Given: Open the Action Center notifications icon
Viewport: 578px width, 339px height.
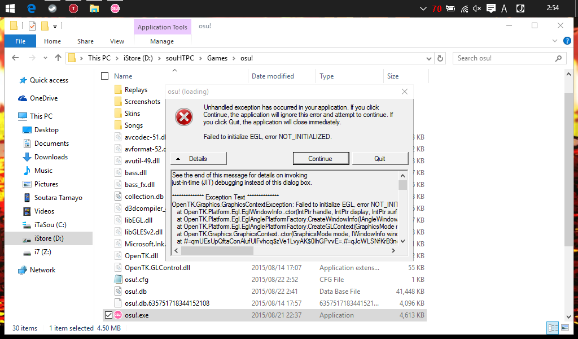Looking at the screenshot, I should (491, 8).
